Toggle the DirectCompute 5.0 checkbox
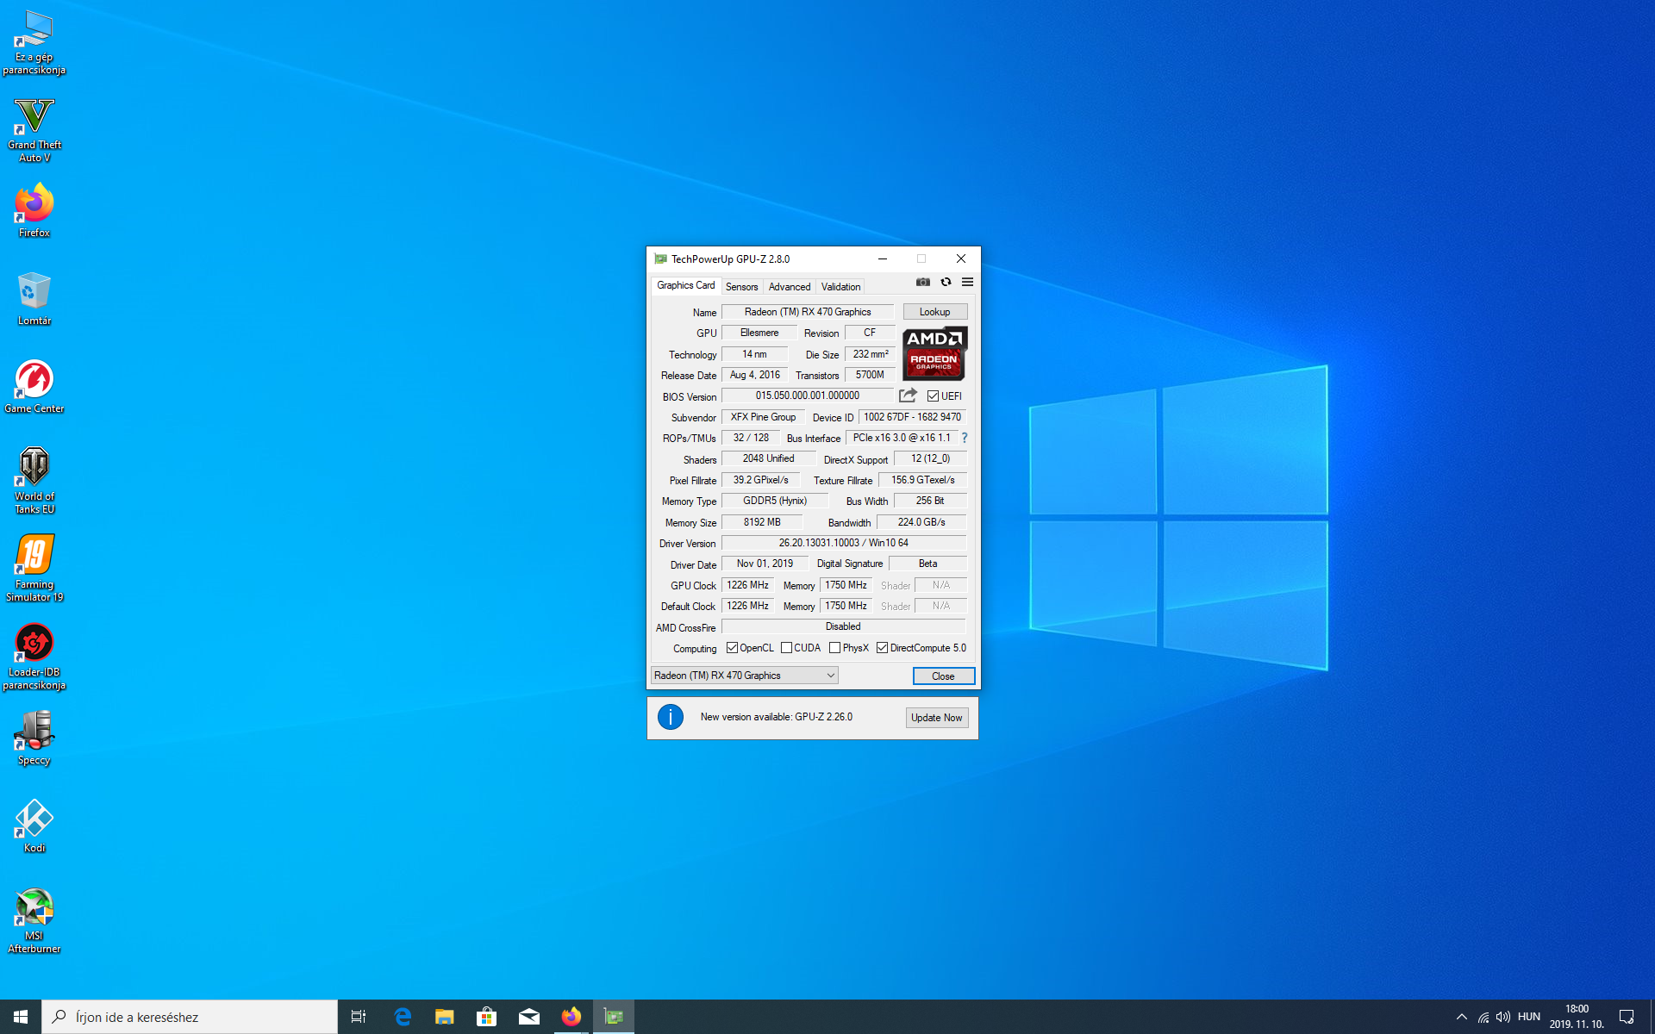Screen dimensions: 1655x1034 [882, 648]
